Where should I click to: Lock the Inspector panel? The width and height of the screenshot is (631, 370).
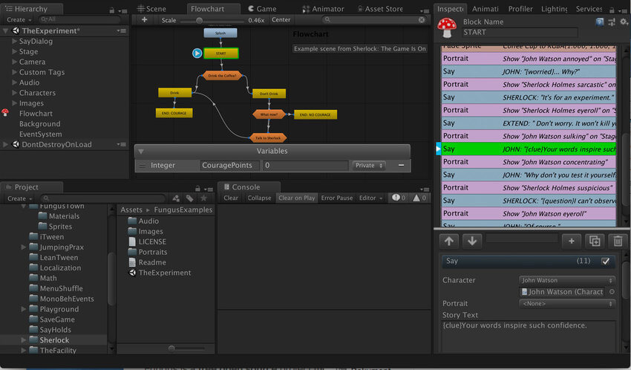(x=612, y=10)
